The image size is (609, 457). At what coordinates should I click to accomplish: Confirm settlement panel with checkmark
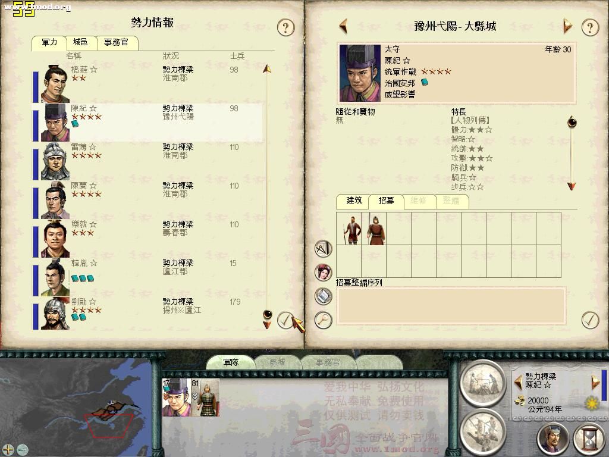590,320
